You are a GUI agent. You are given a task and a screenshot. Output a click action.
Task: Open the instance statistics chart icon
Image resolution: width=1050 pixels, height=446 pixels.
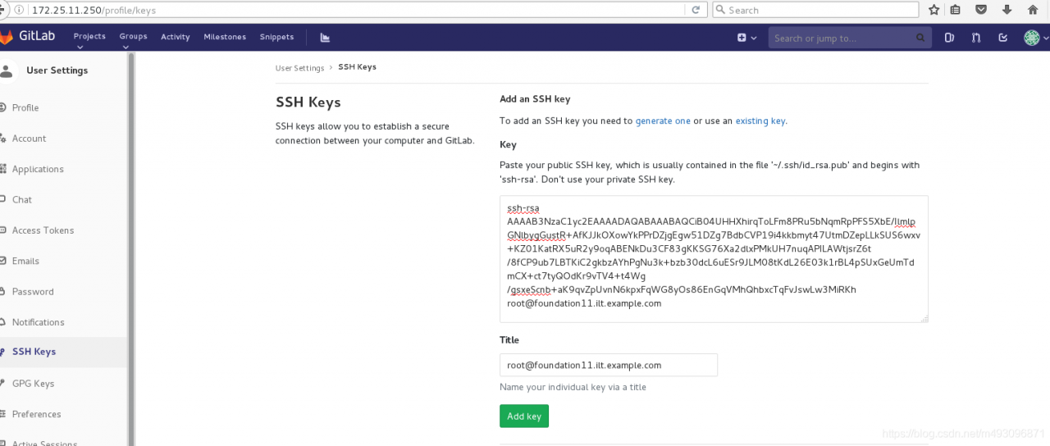pyautogui.click(x=325, y=37)
